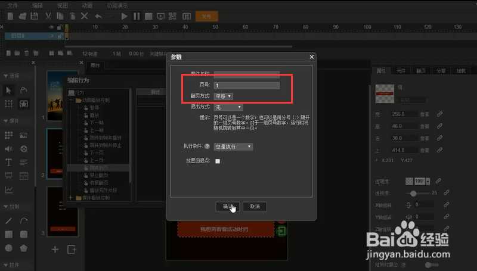Click the New file icon in toolbar
Image resolution: width=477 pixels, height=271 pixels.
[x=10, y=16]
